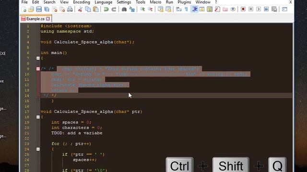Toggle synchronized horizontal scrolling

pyautogui.click(x=168, y=9)
